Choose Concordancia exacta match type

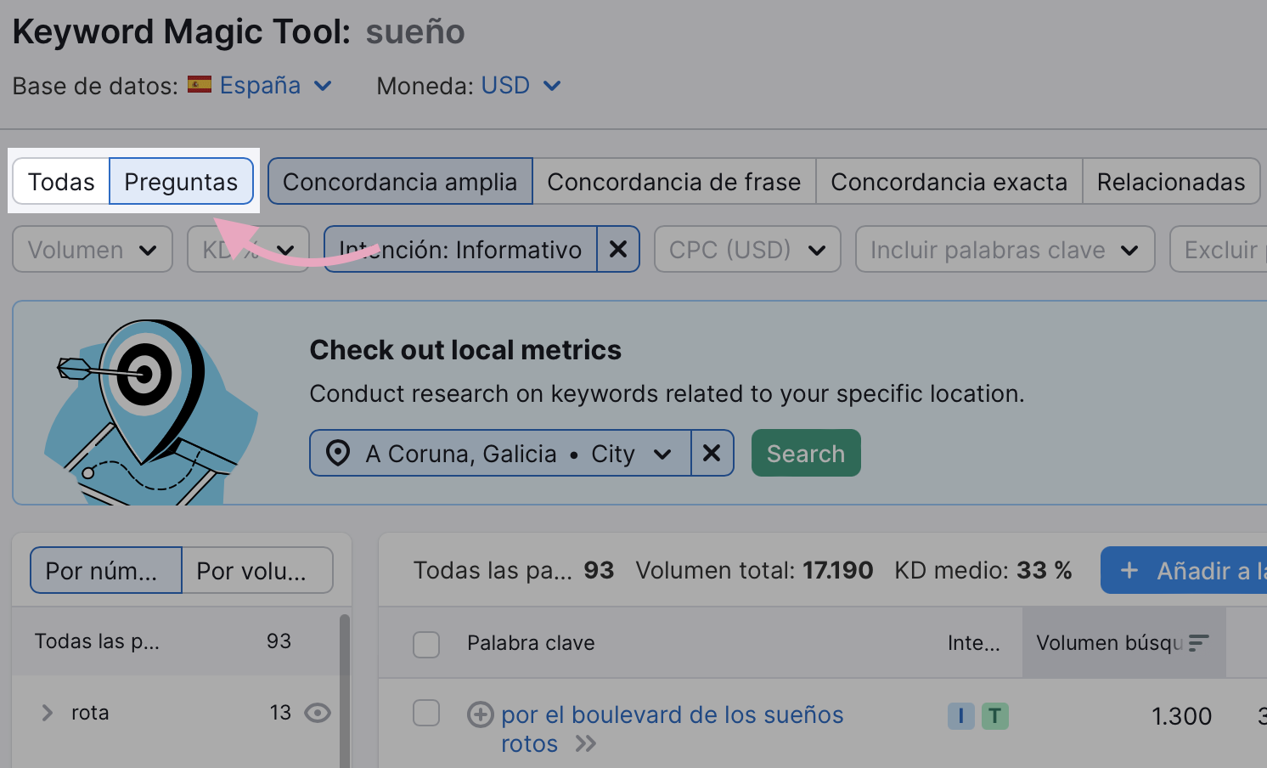point(949,182)
